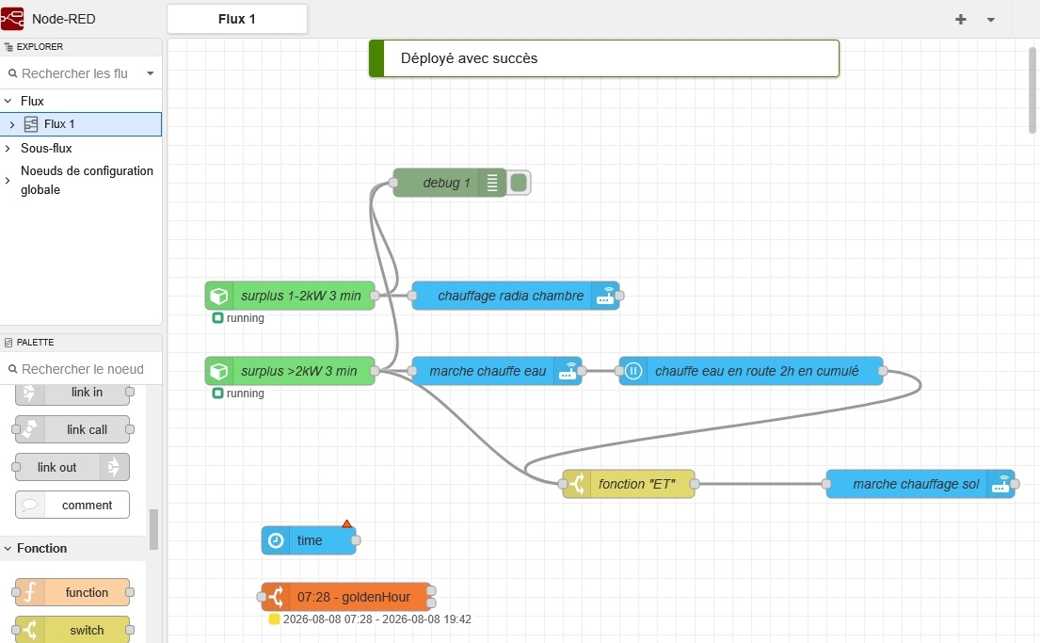The image size is (1040, 643).
Task: Click output port of surplus >2kW 3 min node
Action: click(375, 371)
